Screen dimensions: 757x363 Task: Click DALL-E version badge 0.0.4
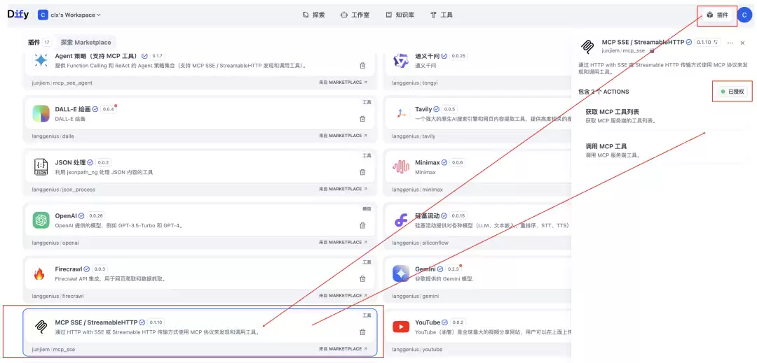click(x=108, y=109)
